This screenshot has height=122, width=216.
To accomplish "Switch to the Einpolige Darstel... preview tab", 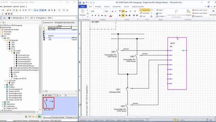I will coord(58,118).
